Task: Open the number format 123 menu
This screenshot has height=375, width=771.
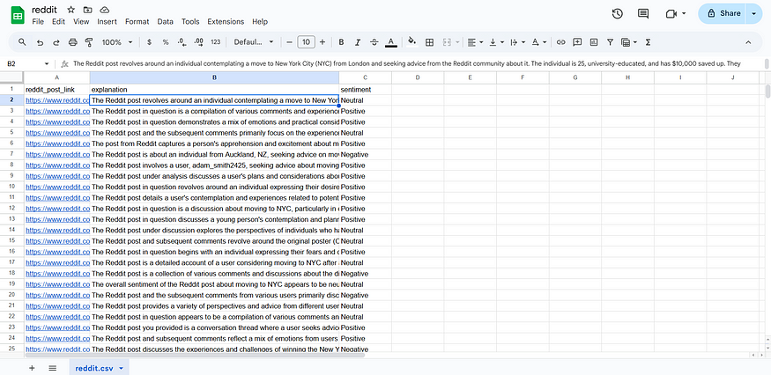Action: pyautogui.click(x=215, y=42)
